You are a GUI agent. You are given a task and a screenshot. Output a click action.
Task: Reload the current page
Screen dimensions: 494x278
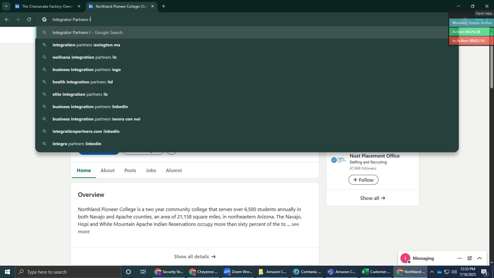tap(29, 19)
